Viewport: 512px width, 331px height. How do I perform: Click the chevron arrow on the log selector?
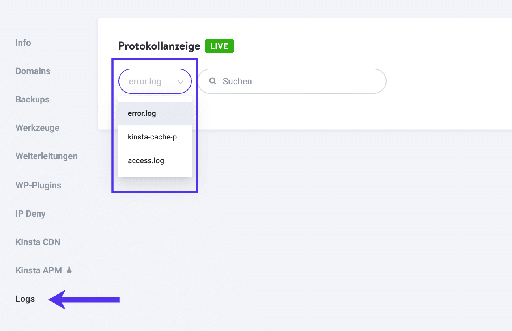tap(181, 81)
